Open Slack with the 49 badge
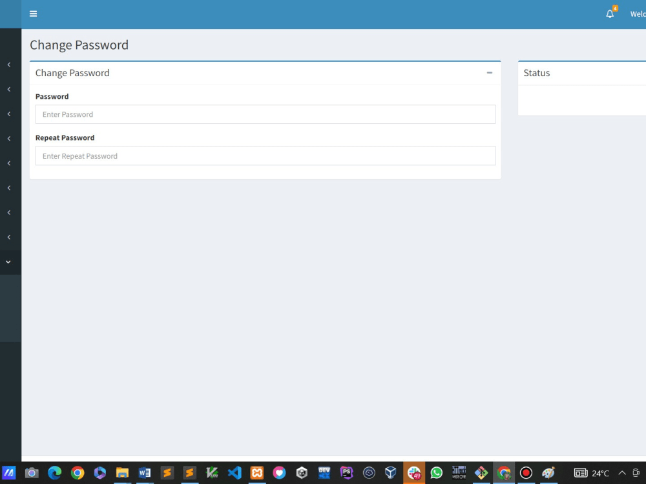646x484 pixels. [x=414, y=473]
